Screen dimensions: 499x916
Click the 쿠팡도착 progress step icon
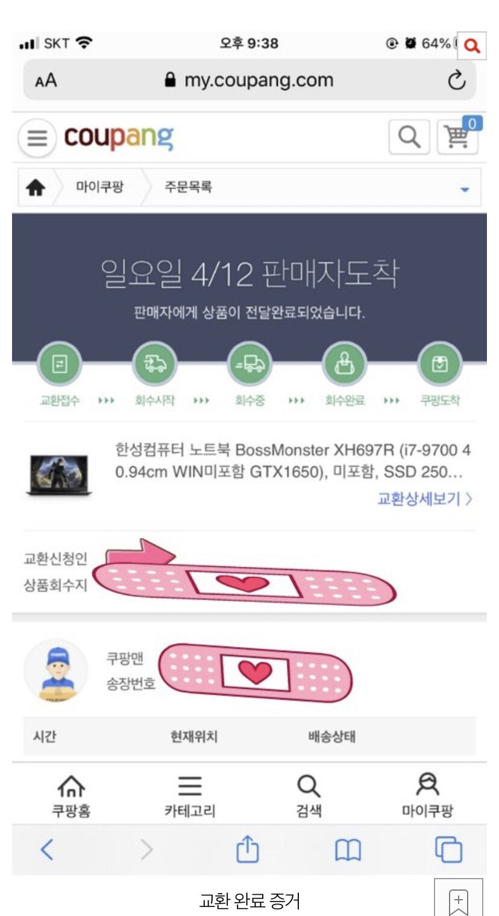440,364
